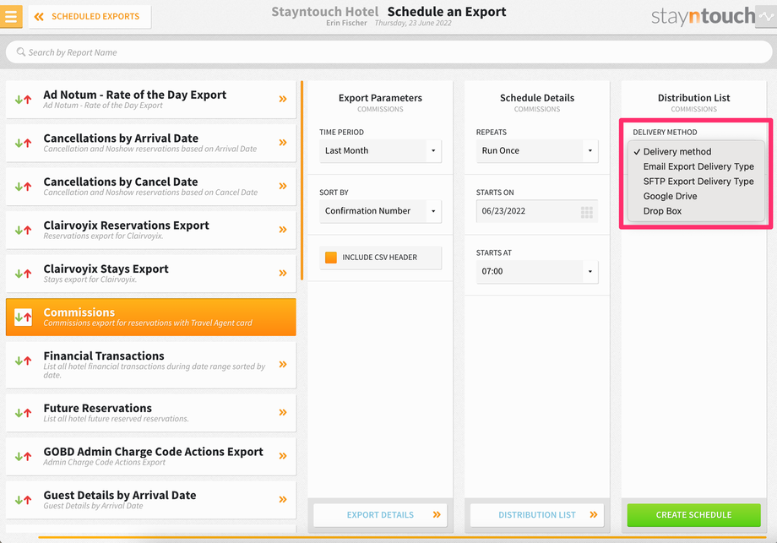Click export icon for Clairvoyix Reservations Export
Viewport: 777px width, 543px height.
[x=24, y=230]
